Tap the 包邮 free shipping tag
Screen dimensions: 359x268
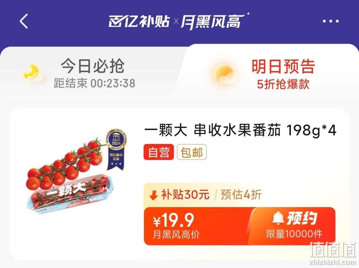pyautogui.click(x=192, y=152)
